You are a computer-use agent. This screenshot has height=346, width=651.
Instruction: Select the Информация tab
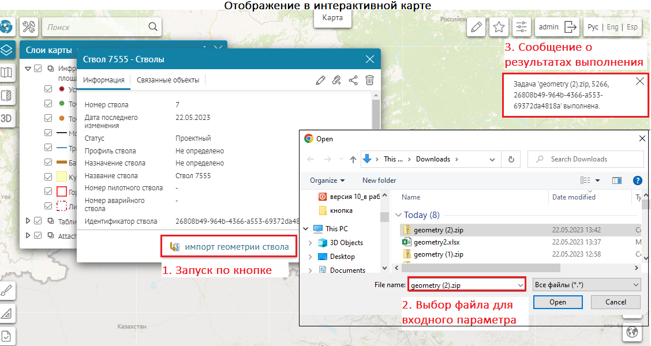pyautogui.click(x=104, y=80)
